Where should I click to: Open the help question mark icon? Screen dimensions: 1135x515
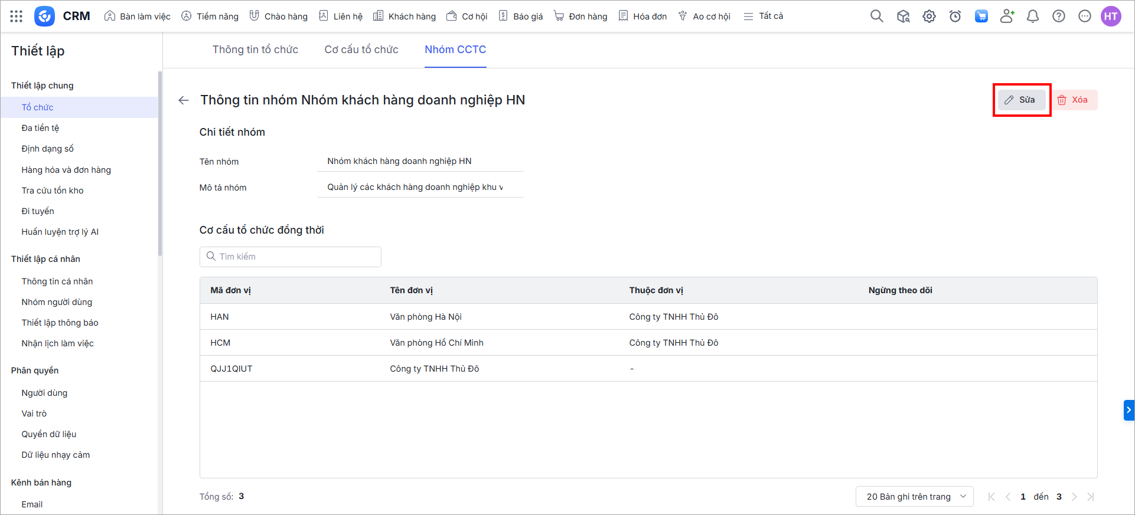pos(1059,17)
